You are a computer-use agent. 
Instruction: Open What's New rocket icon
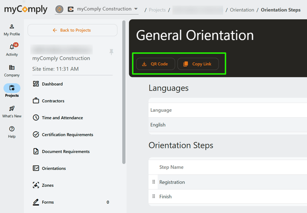pos(12,109)
